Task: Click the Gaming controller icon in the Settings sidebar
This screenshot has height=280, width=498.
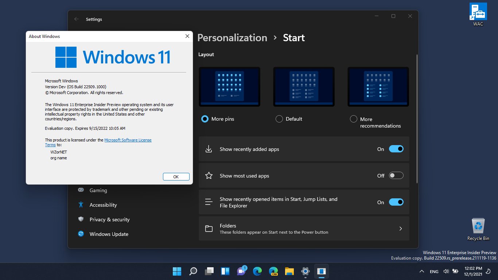Action: click(x=81, y=190)
